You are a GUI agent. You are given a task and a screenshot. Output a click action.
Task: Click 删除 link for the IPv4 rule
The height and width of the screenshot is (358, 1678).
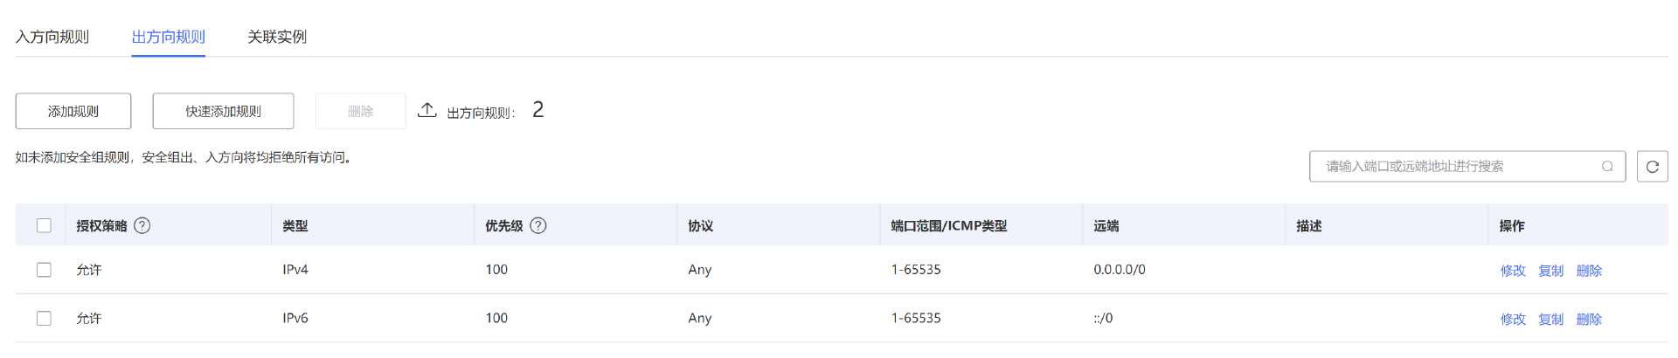[x=1589, y=271]
